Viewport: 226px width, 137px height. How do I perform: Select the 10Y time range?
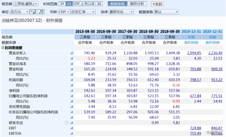(x=76, y=4)
